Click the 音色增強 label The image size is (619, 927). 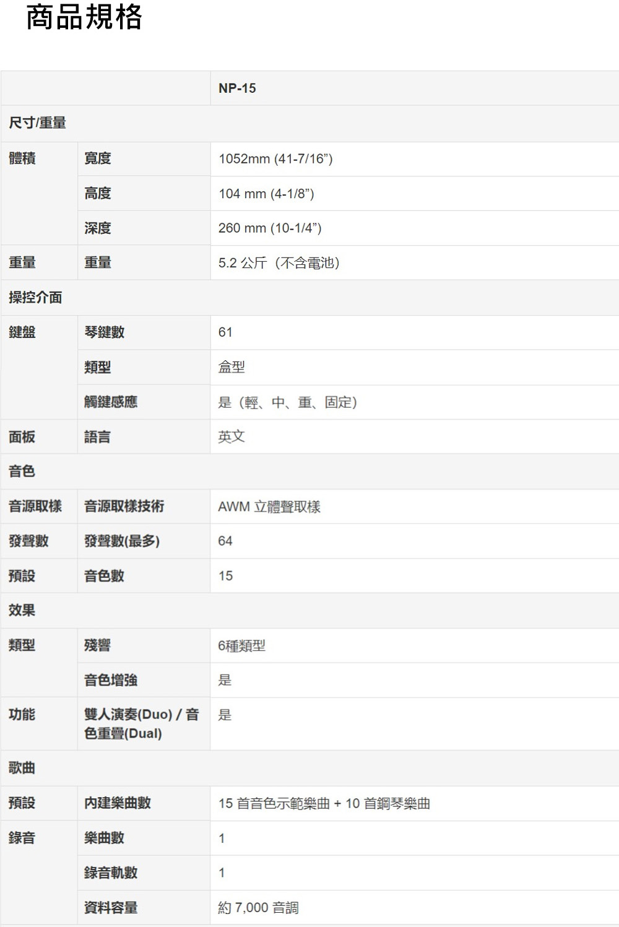coord(111,680)
